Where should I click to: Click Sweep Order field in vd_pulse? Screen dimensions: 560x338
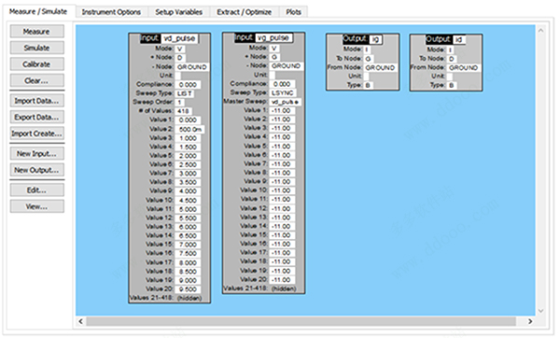click(179, 102)
